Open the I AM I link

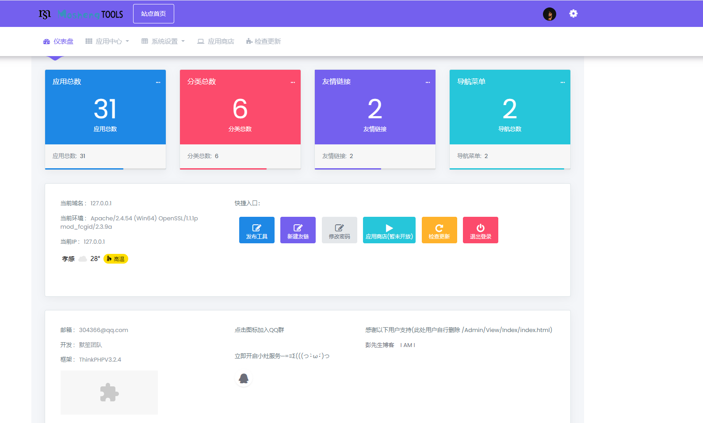(x=408, y=345)
